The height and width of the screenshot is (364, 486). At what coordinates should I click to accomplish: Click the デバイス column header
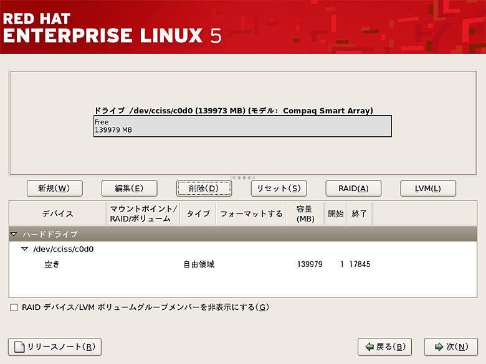(x=58, y=213)
